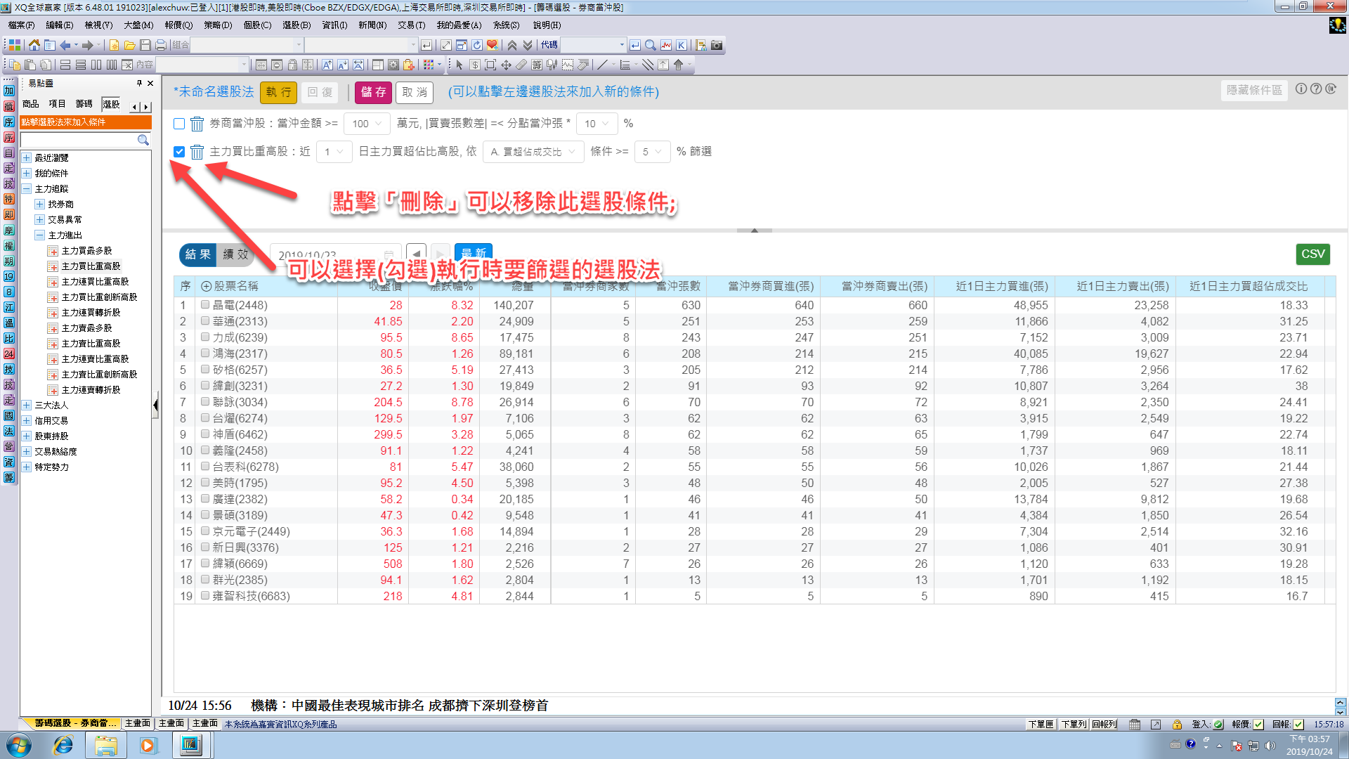Delete the 主力買比重高股 condition via trash icon

tap(197, 152)
